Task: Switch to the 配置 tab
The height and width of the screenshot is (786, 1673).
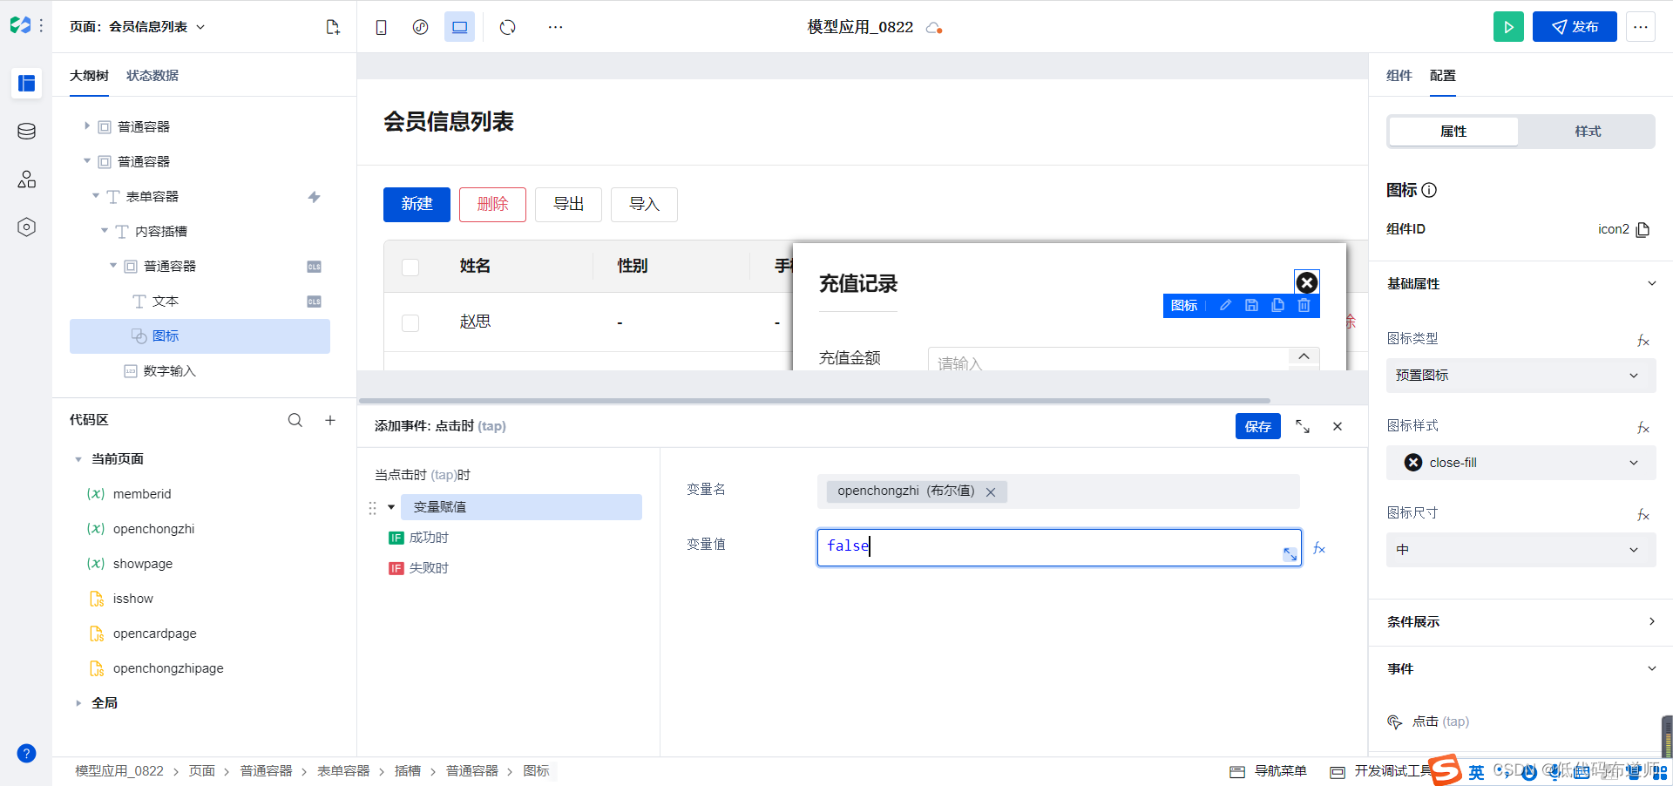Action: [x=1443, y=76]
